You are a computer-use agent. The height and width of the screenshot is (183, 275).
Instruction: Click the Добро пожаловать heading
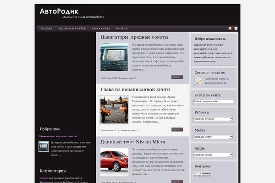[x=210, y=39]
